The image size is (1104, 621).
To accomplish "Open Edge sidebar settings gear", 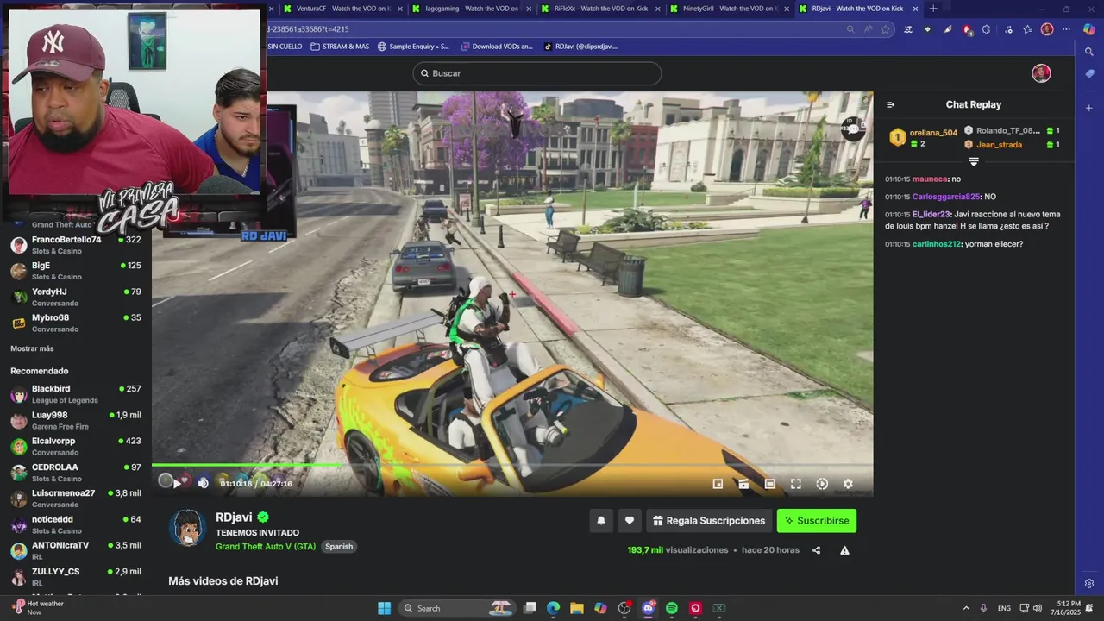I will tap(1089, 583).
